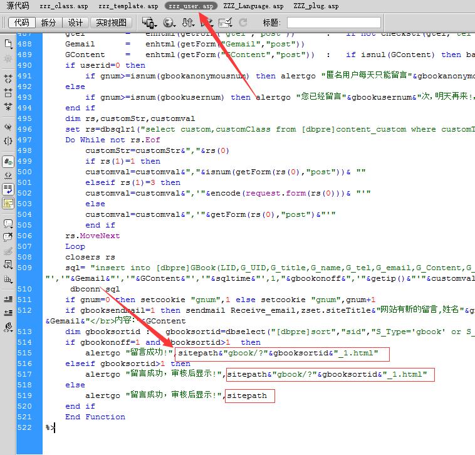Open the Apply Comment dropdown

[x=8, y=223]
